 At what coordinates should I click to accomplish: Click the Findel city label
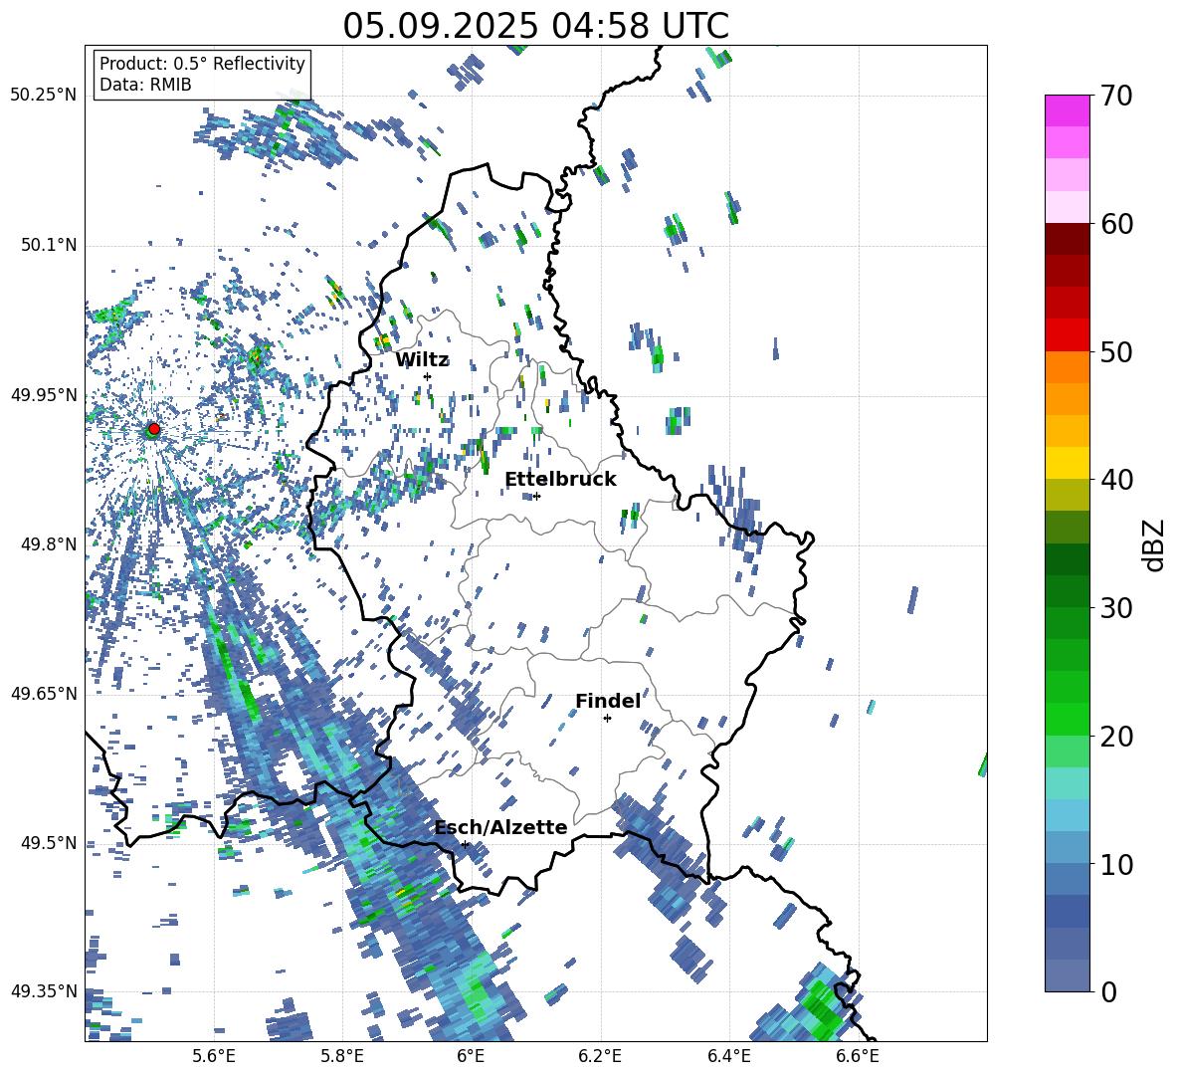coord(608,701)
